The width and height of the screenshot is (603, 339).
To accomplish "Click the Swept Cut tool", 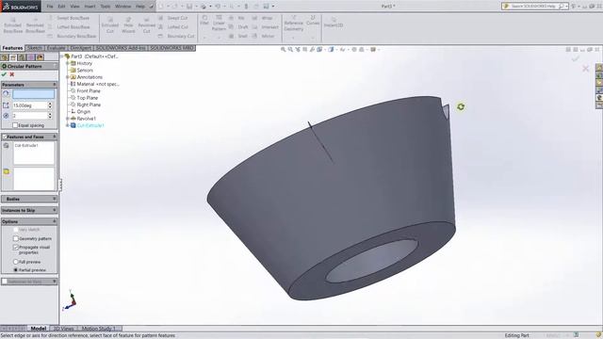I will pos(173,18).
